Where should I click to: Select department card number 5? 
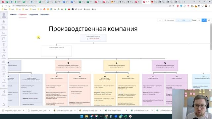[165, 65]
